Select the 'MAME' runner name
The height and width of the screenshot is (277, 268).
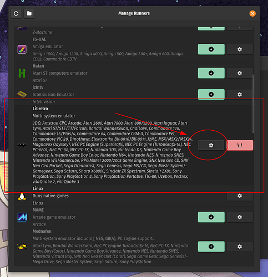click(38, 210)
